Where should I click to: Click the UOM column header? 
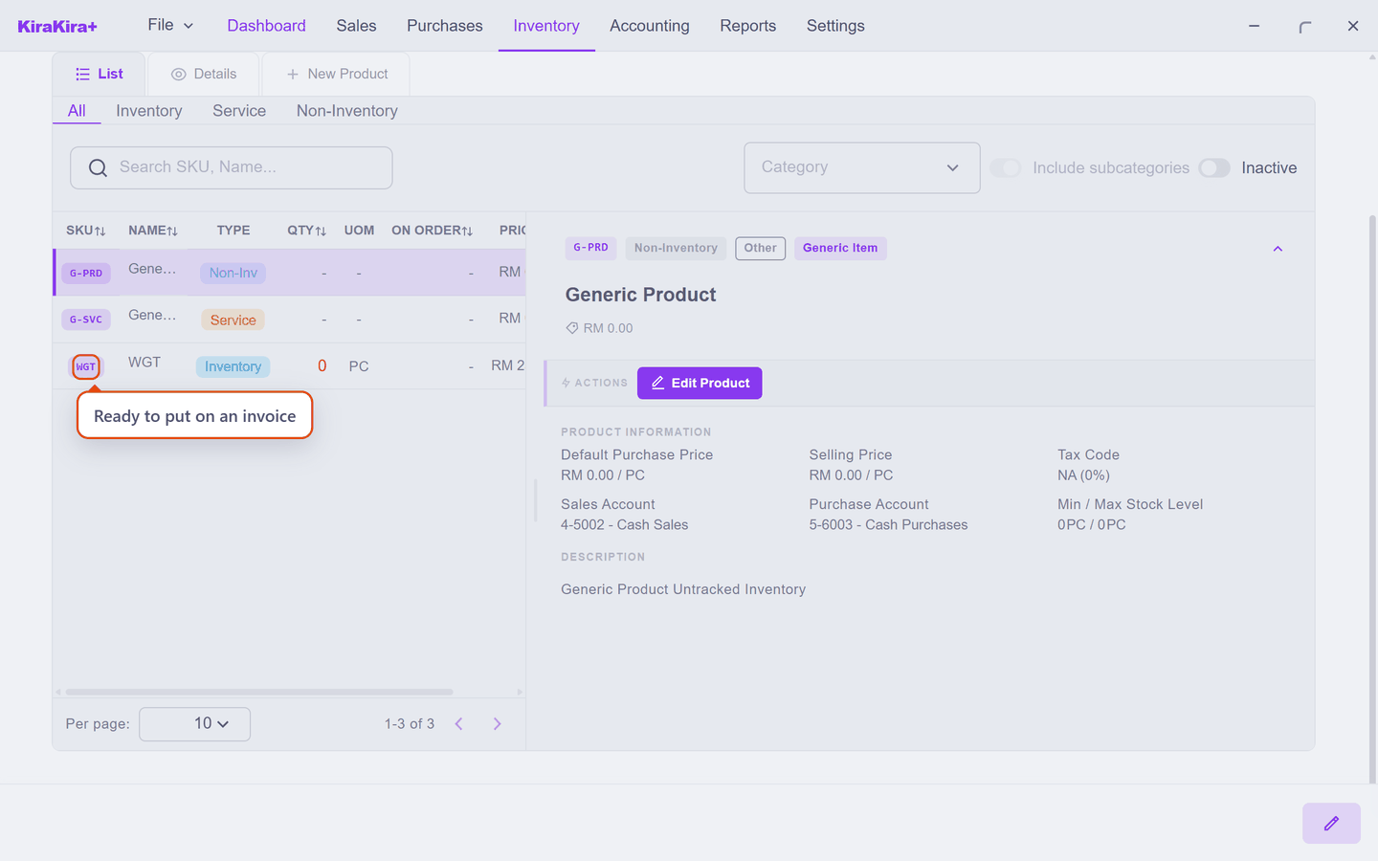coord(360,231)
